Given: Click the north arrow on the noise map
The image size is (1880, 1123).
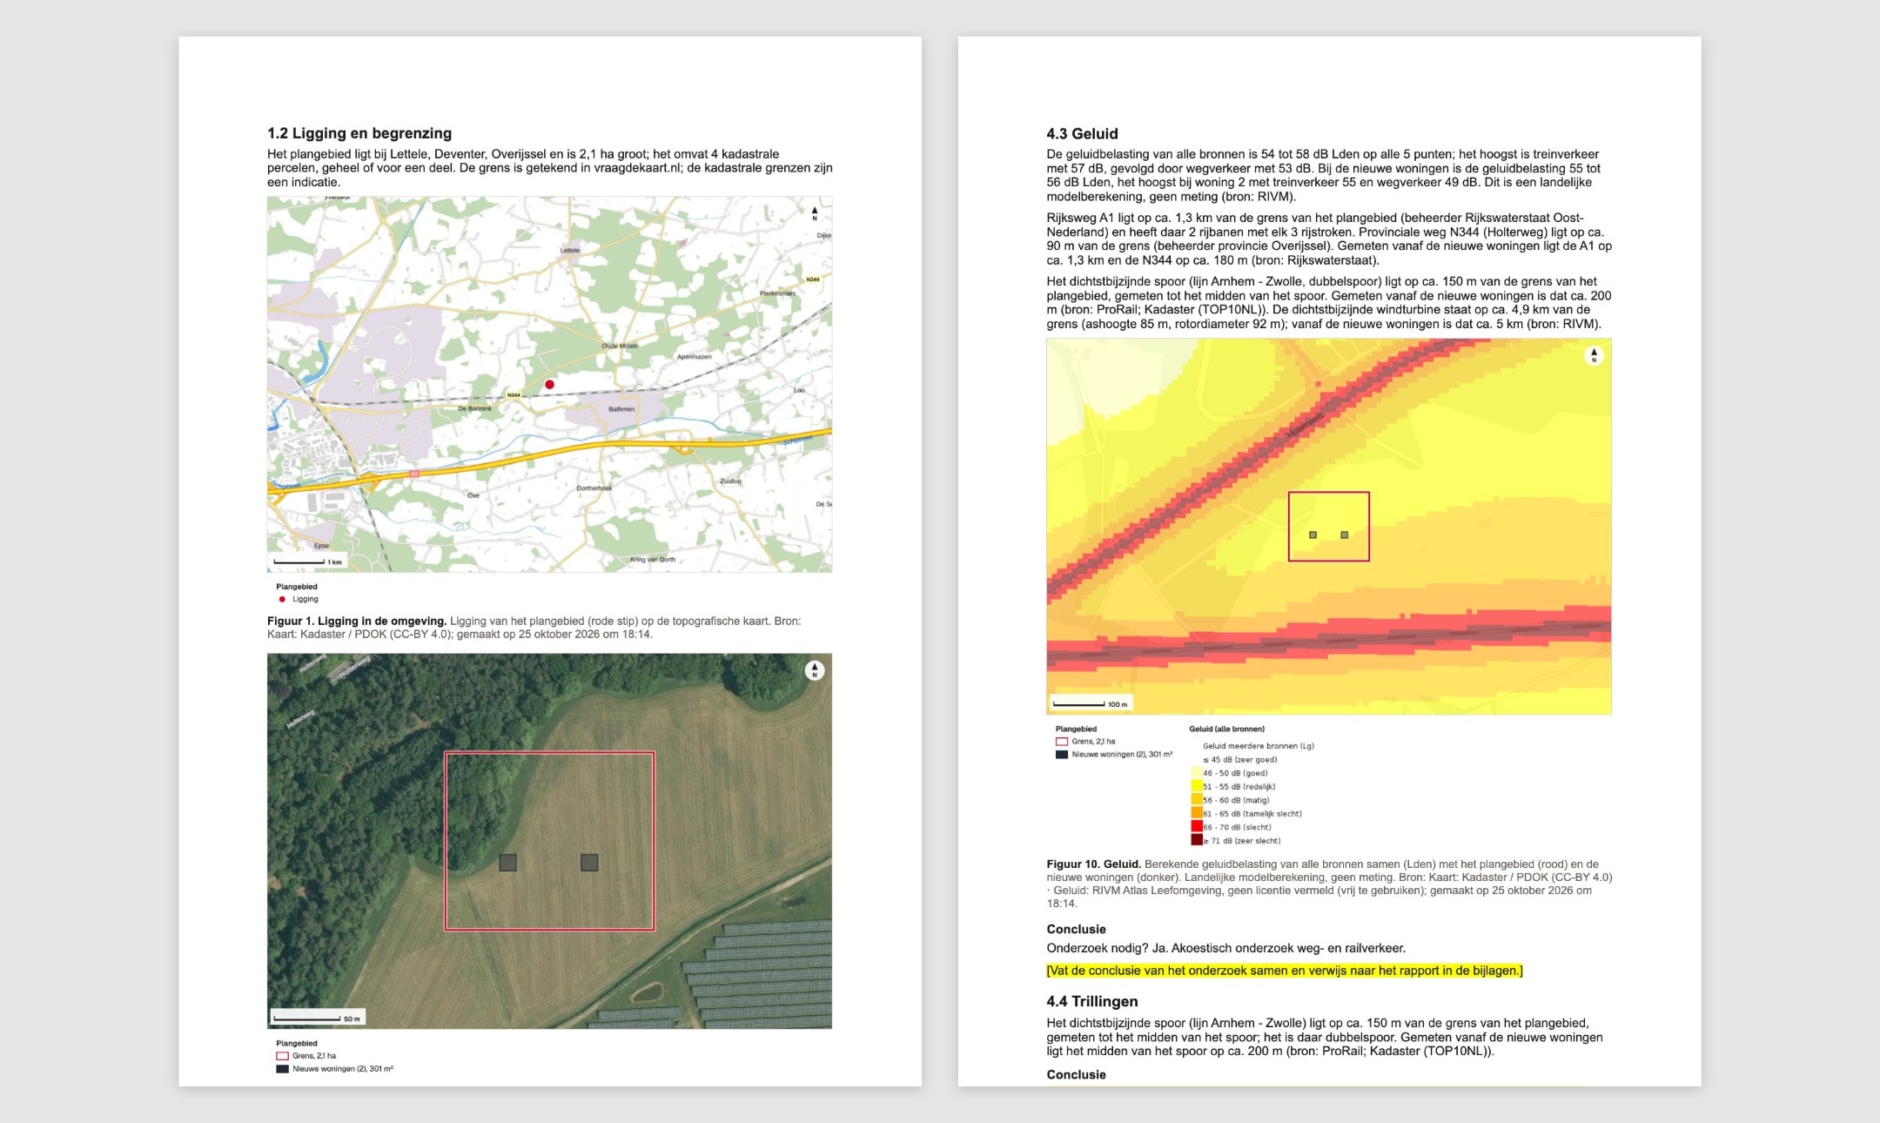Looking at the screenshot, I should pyautogui.click(x=1594, y=356).
